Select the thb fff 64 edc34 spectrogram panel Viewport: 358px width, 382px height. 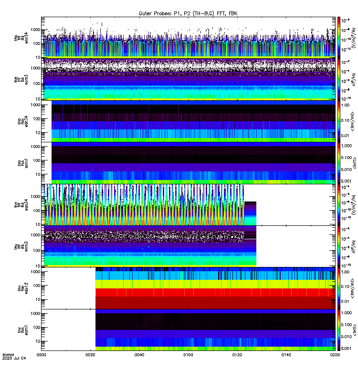(x=188, y=37)
